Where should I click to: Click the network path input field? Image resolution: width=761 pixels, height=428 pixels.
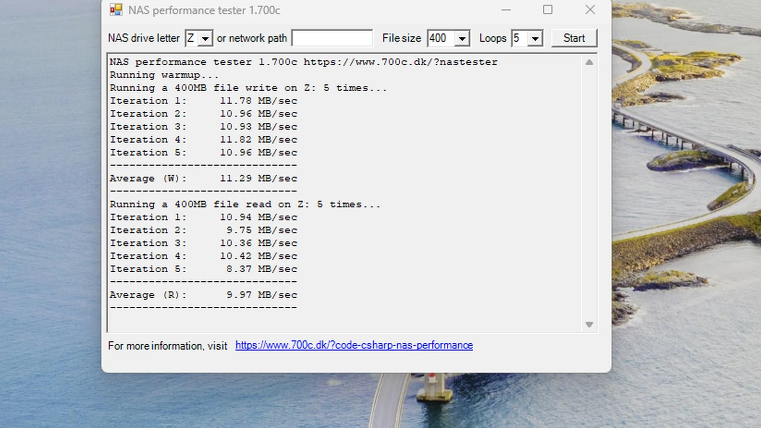[332, 38]
